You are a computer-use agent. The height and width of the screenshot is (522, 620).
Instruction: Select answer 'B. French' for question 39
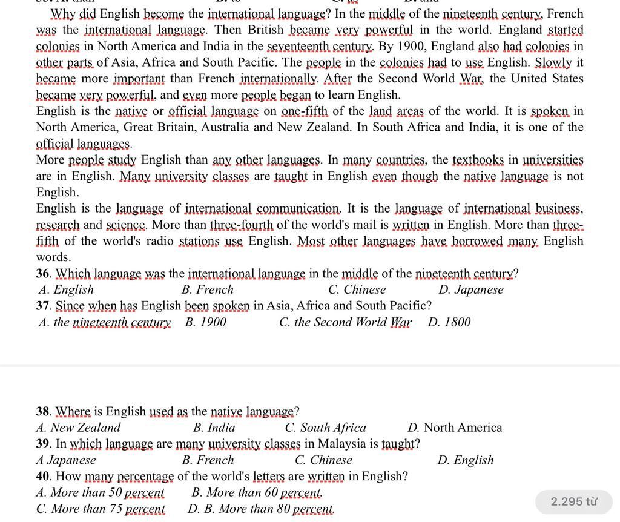[208, 460]
